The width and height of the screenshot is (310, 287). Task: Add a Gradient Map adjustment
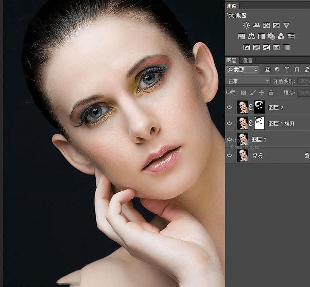[286, 47]
